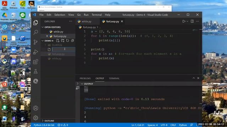Select Python 3.6.4 64-bit interpreter in status bar

44,125
